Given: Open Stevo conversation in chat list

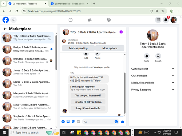Looking at the screenshot, I should tap(27, 106).
